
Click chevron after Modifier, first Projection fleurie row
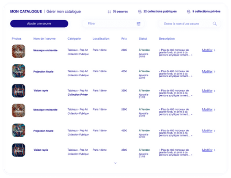(214, 72)
